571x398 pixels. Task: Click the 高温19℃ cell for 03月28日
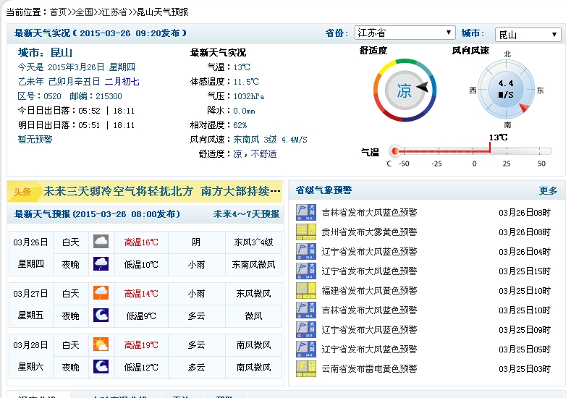[x=141, y=345]
